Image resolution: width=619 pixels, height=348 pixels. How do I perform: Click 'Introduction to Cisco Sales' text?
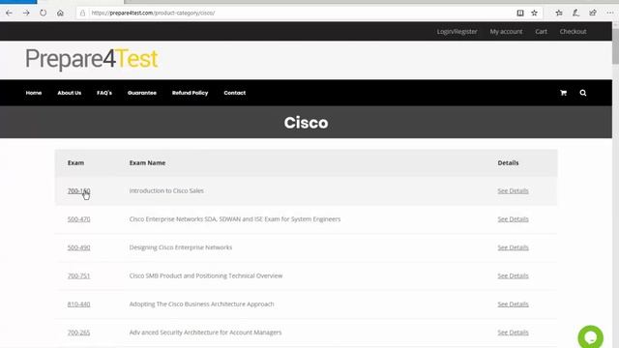(x=166, y=190)
